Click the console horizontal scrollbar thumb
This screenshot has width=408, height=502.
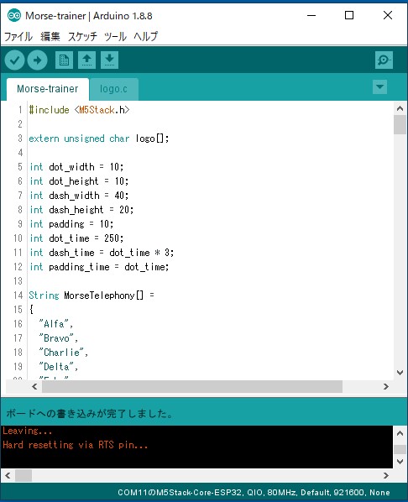(24, 475)
